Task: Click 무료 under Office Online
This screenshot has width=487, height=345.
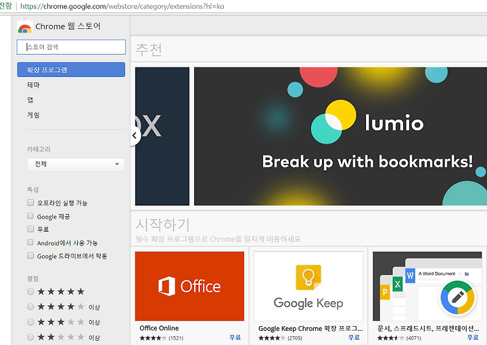Action: [x=235, y=338]
